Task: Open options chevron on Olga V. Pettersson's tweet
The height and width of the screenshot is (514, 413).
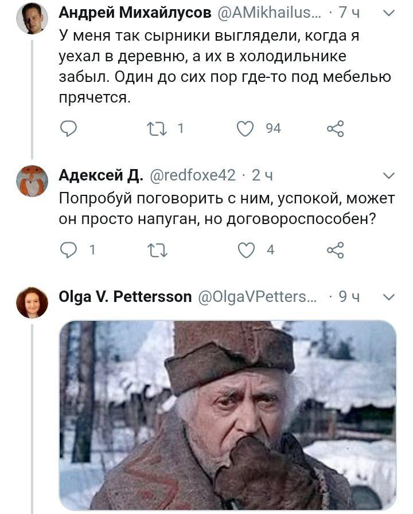Action: coord(388,297)
